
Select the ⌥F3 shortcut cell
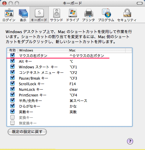point(73,78)
